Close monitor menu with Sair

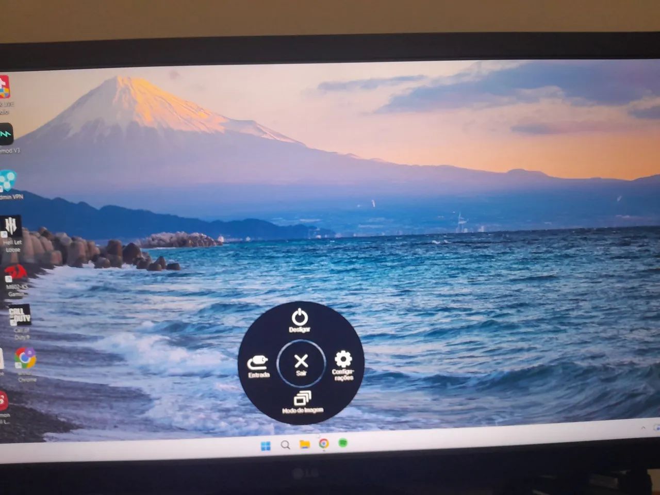[301, 363]
